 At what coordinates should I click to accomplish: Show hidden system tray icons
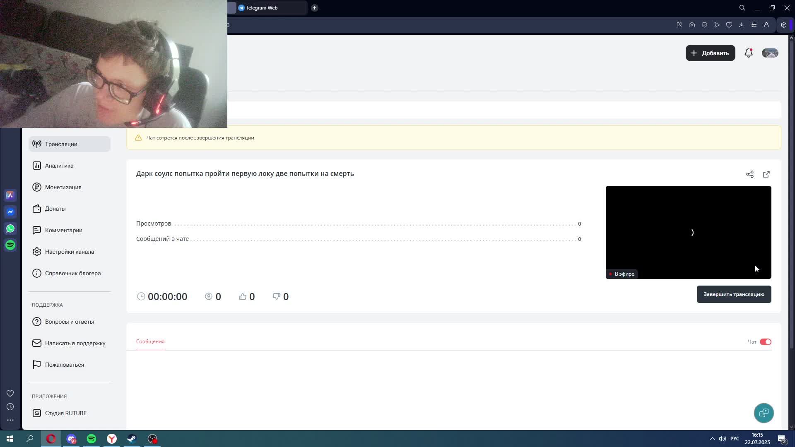tap(712, 439)
